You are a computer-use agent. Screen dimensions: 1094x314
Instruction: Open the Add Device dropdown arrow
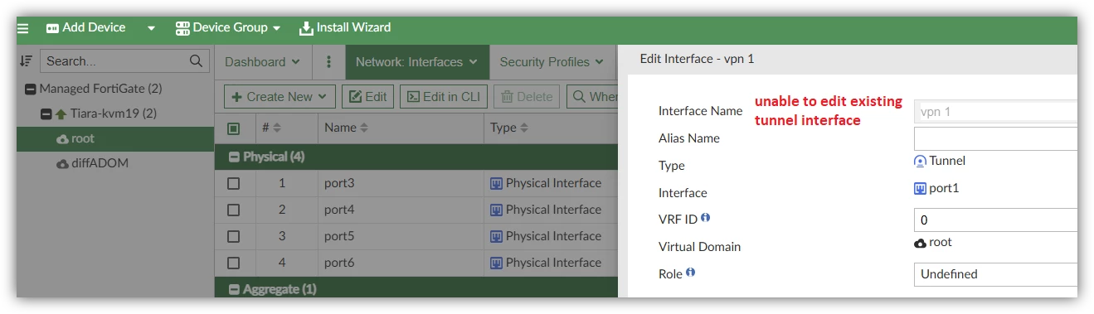pos(151,28)
